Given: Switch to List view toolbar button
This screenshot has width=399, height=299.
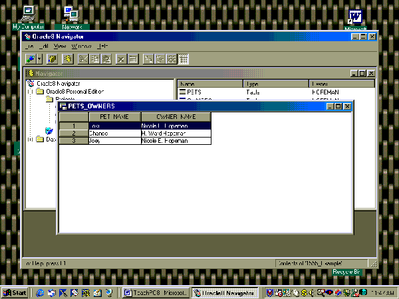Looking at the screenshot, I should tap(172, 59).
